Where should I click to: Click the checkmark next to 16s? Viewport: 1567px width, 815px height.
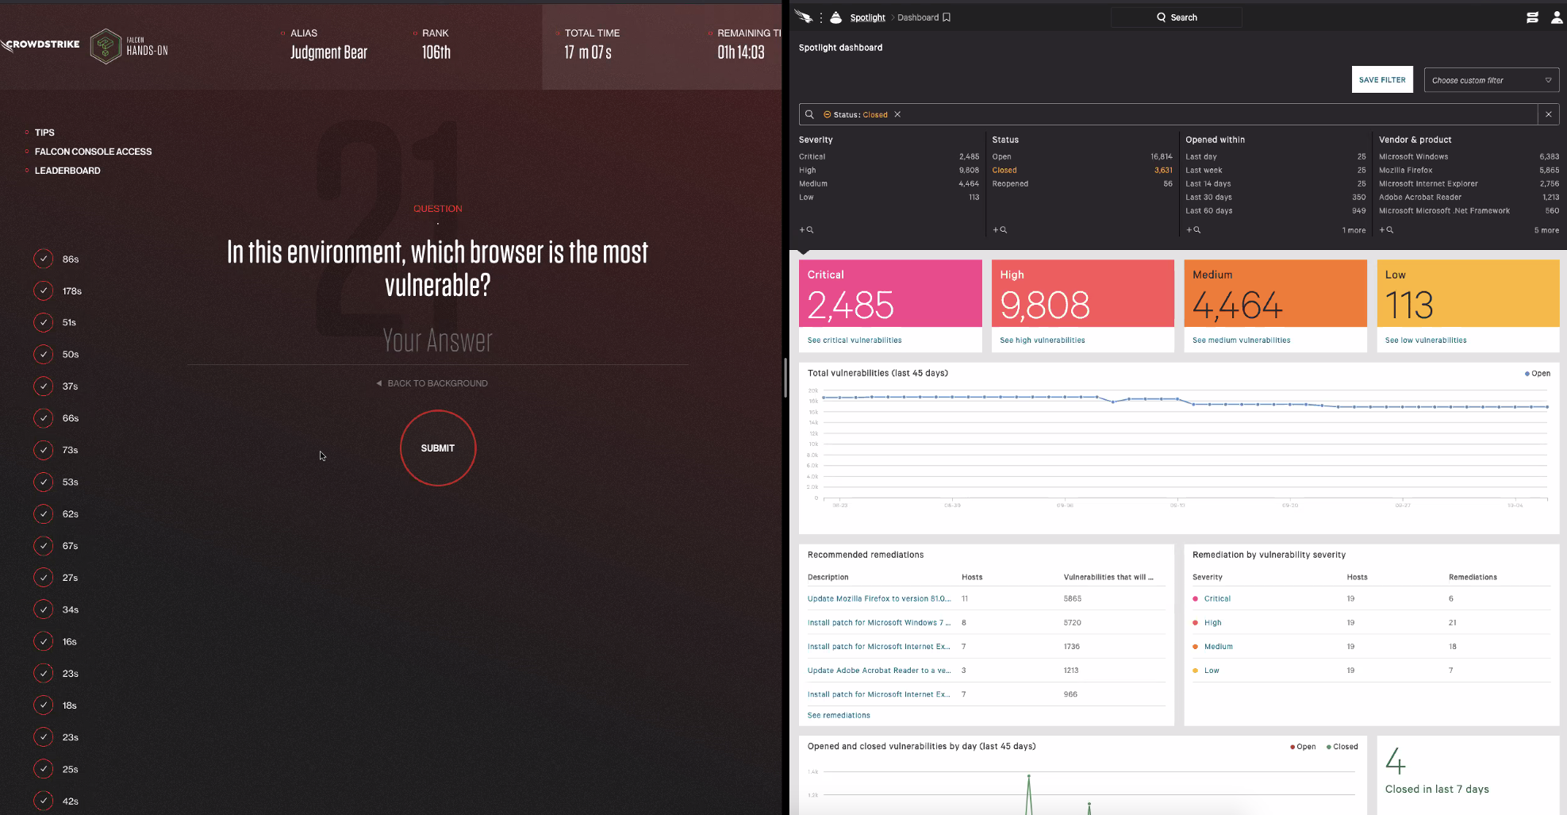point(44,641)
